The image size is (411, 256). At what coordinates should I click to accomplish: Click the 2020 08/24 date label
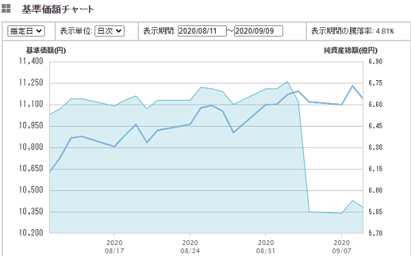(x=190, y=247)
